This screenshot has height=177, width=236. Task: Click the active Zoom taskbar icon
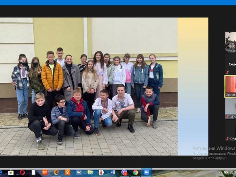147,172
